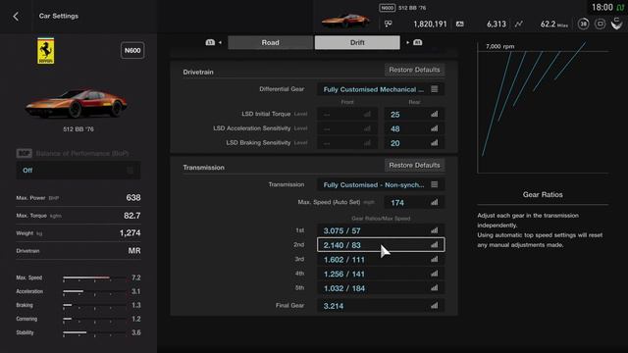Select 1st gear ratio 3.075 / 57
The height and width of the screenshot is (353, 628).
[x=381, y=230]
